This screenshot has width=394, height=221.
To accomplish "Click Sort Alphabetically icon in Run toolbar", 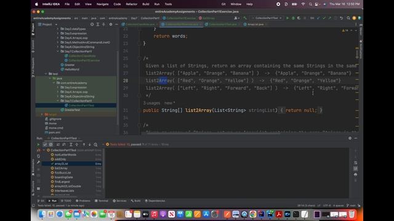I will pos(58,145).
